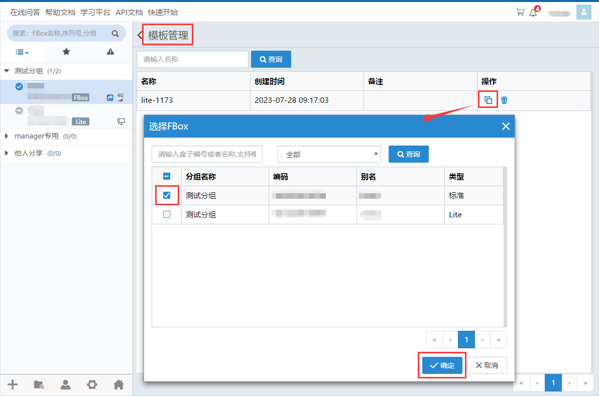
Task: Open the folder settings icon in sidebar
Action: point(39,384)
